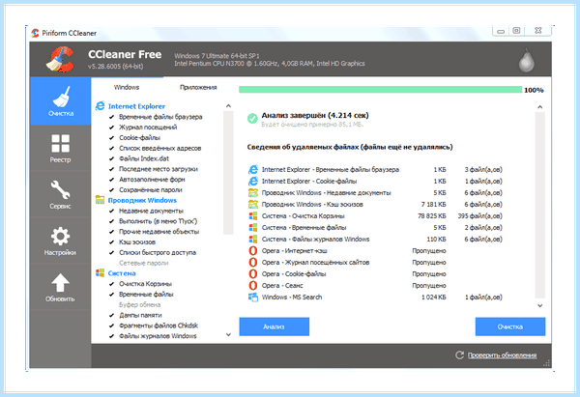Click the results panel scrollbar track
The width and height of the screenshot is (580, 397).
(540, 205)
